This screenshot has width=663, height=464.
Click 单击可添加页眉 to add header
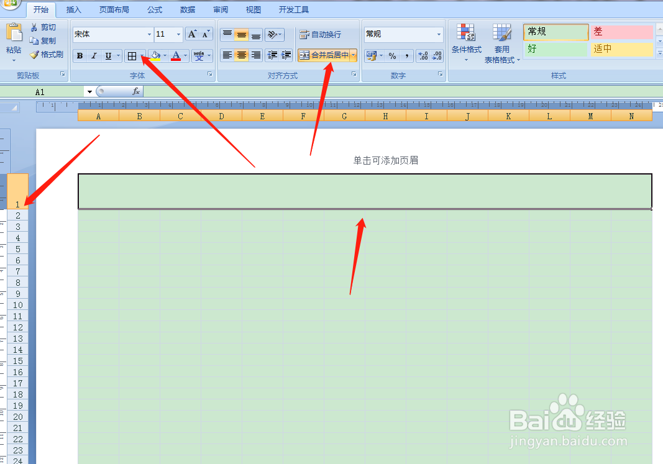coord(386,161)
